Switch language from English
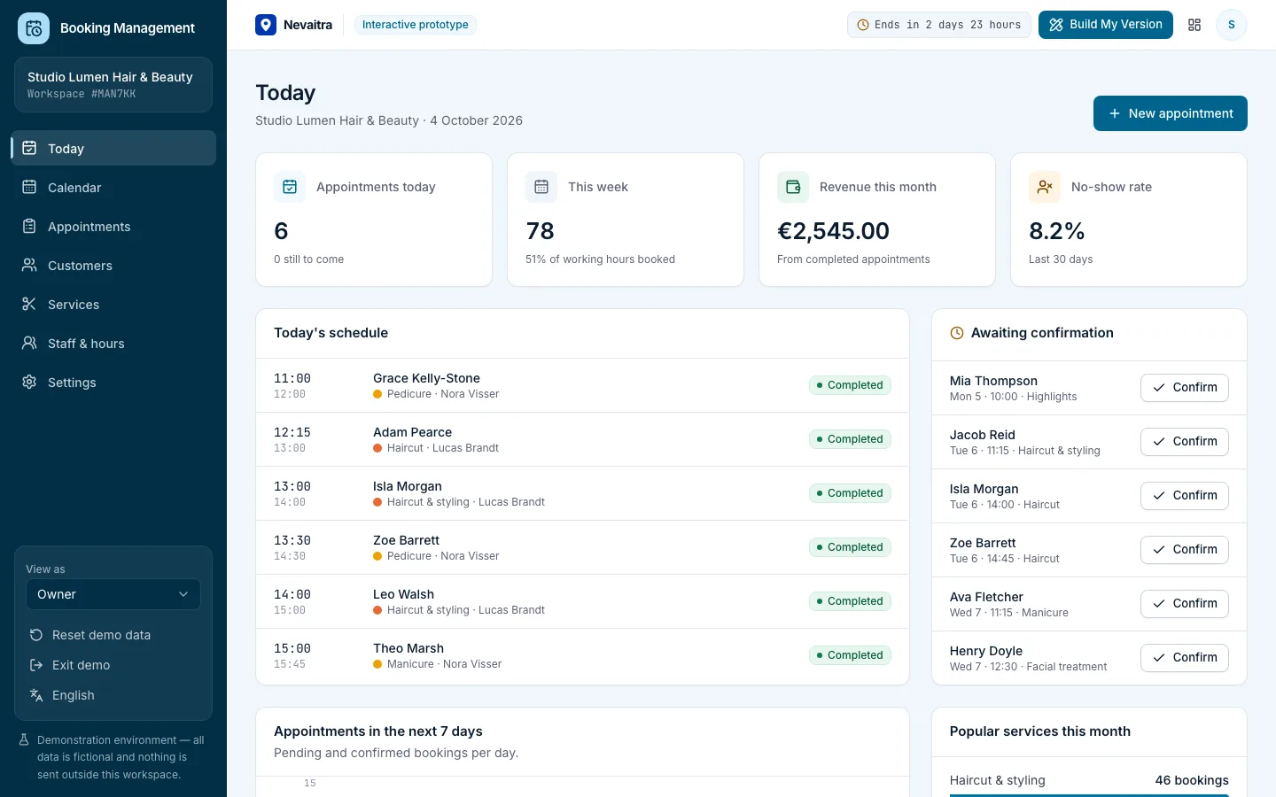Image resolution: width=1276 pixels, height=797 pixels. click(x=113, y=695)
